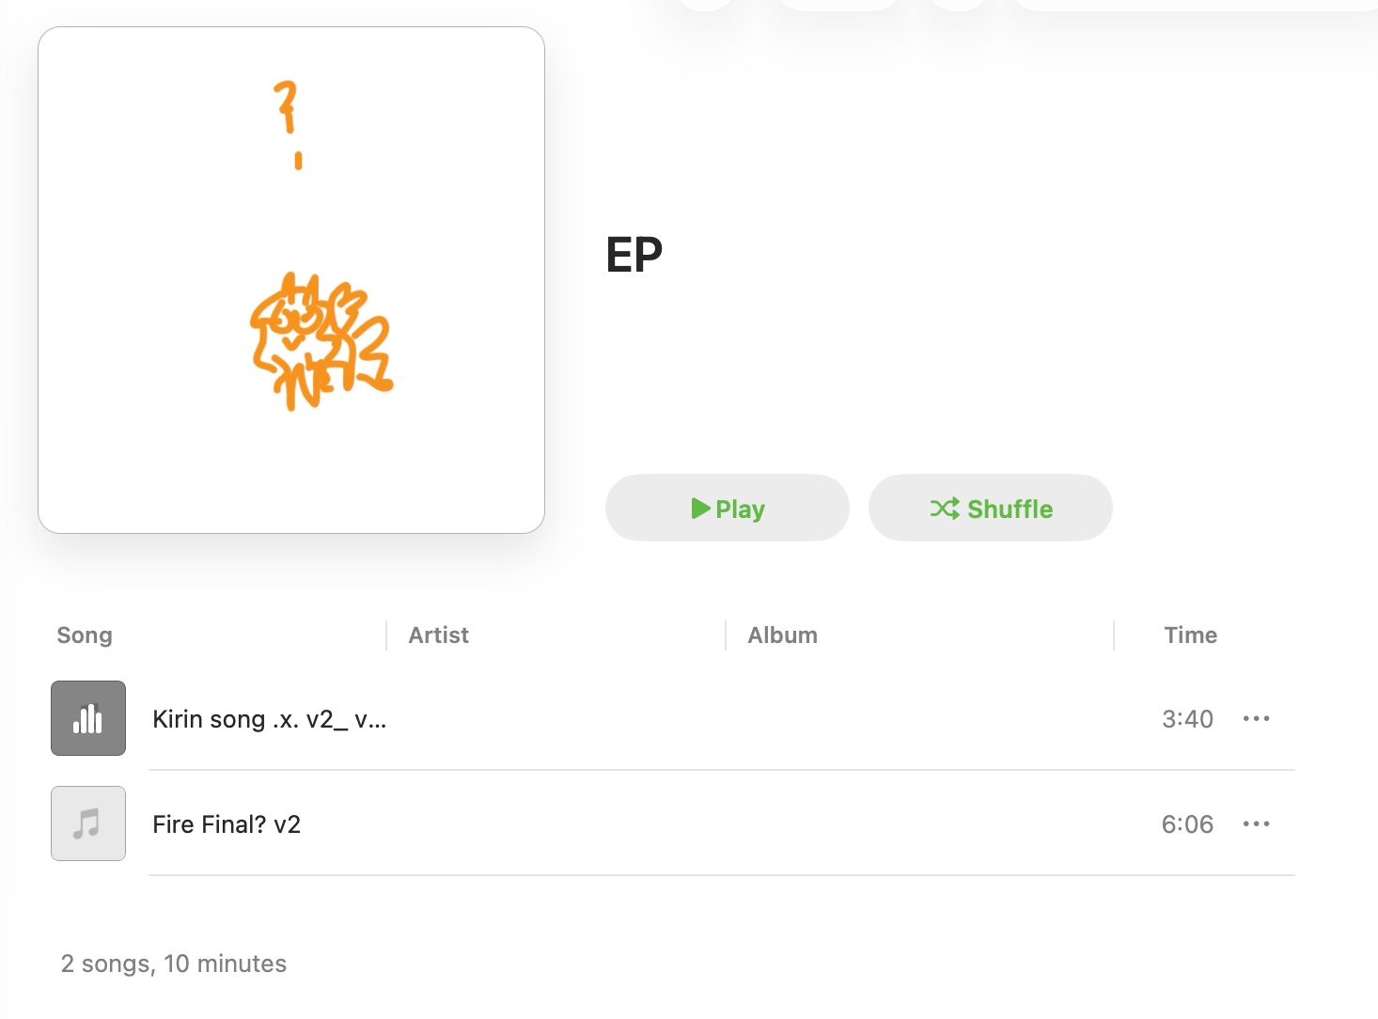Image resolution: width=1378 pixels, height=1019 pixels.
Task: Open the EP album artwork
Action: [x=291, y=280]
